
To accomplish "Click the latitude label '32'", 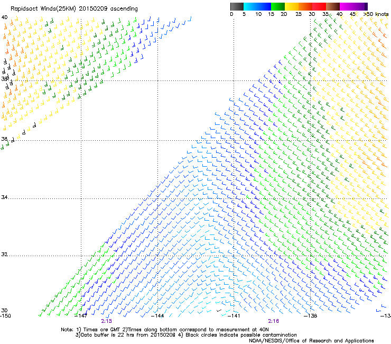I will [x=4, y=255].
